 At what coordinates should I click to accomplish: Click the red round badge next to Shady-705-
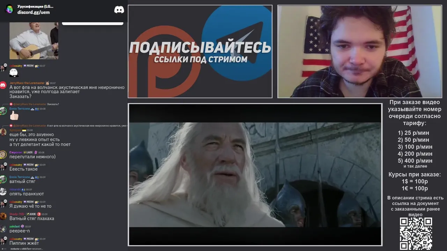[x=39, y=214]
